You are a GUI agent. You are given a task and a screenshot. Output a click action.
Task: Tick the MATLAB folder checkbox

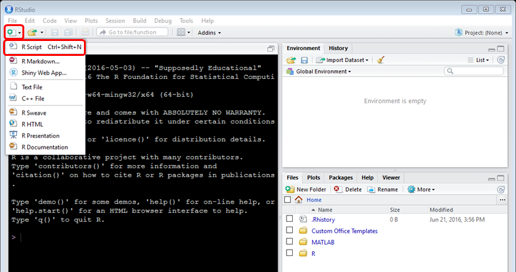(289, 242)
